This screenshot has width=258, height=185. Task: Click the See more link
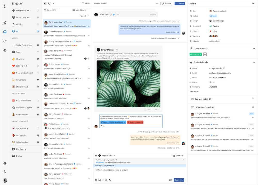coord(194,92)
